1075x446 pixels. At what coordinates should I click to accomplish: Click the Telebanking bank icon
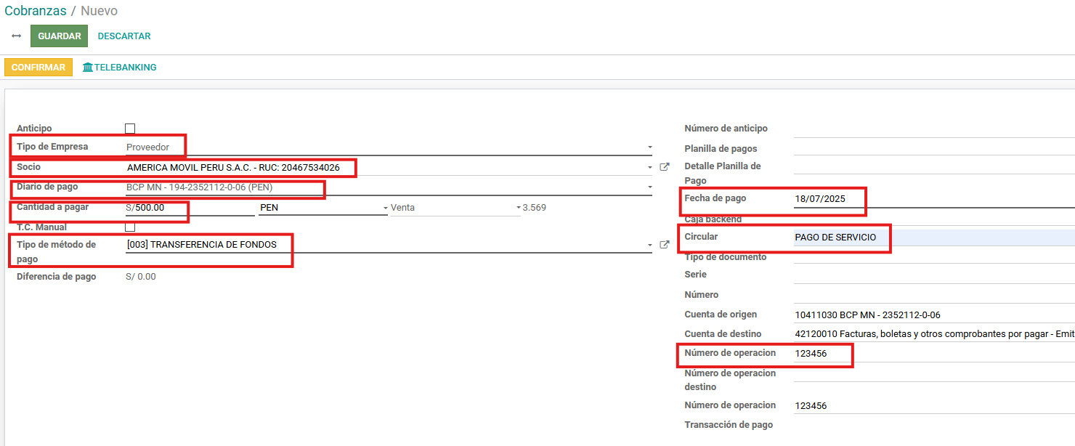point(88,68)
